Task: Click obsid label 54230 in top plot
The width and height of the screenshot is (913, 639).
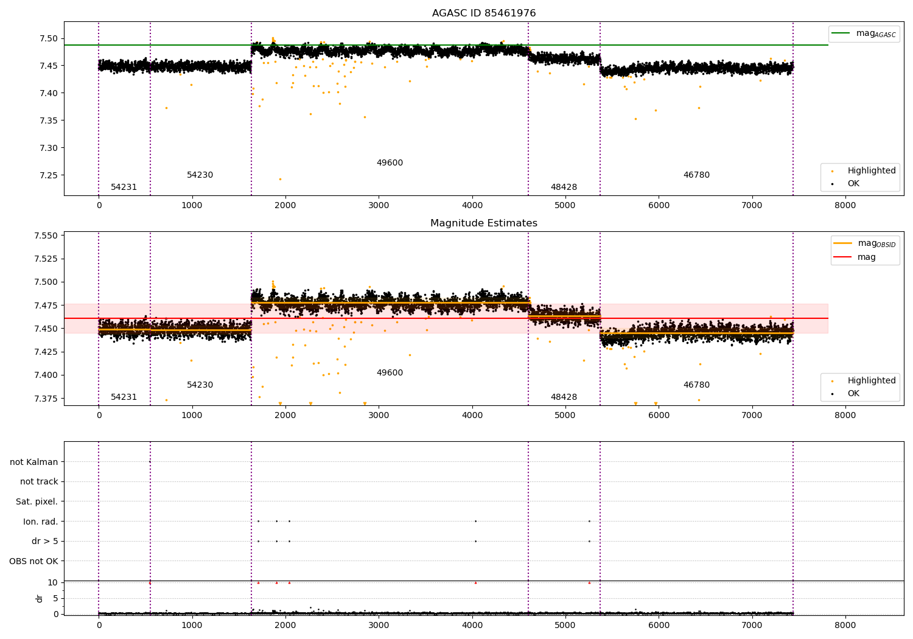Action: click(x=200, y=175)
